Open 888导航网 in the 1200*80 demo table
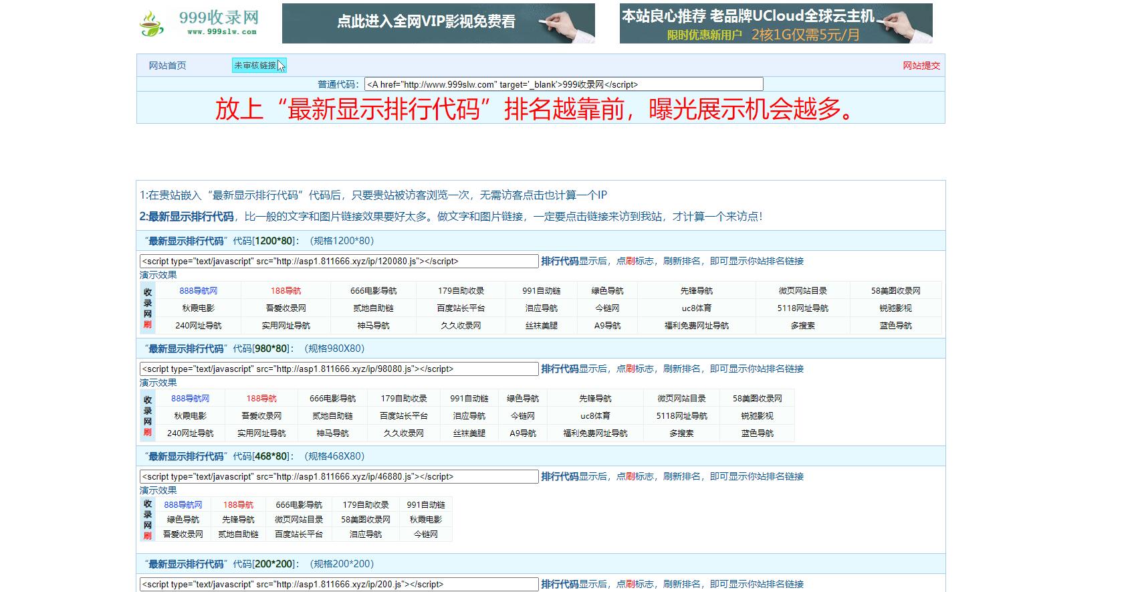The height and width of the screenshot is (592, 1144). click(199, 291)
